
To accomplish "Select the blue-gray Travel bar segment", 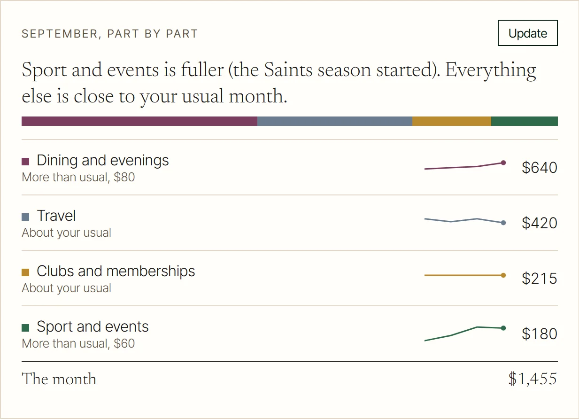I will pyautogui.click(x=335, y=121).
